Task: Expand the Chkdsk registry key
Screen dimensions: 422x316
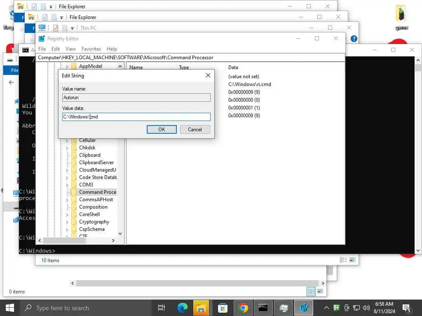Action: coord(67,148)
